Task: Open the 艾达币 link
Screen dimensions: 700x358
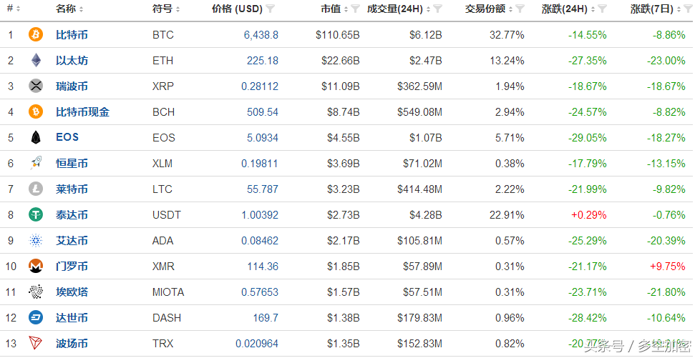Action: [x=72, y=241]
